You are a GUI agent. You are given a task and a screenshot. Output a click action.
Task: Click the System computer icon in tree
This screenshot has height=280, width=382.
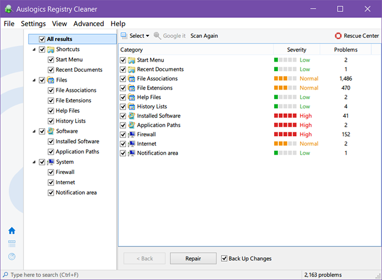point(51,162)
